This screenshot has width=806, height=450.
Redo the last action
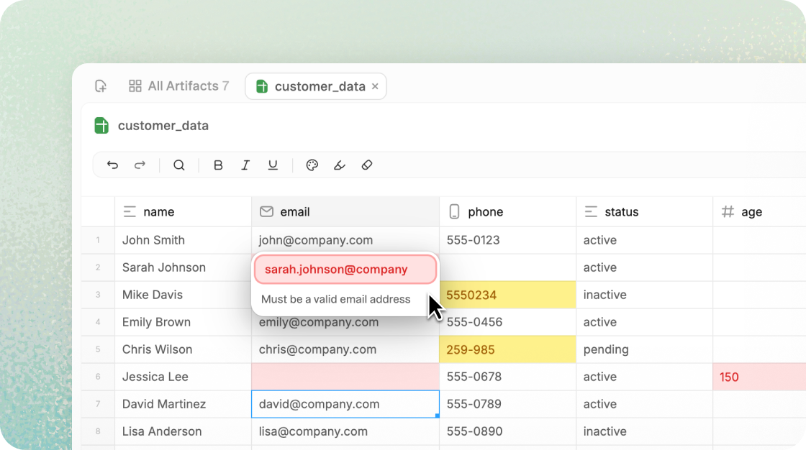(x=140, y=165)
